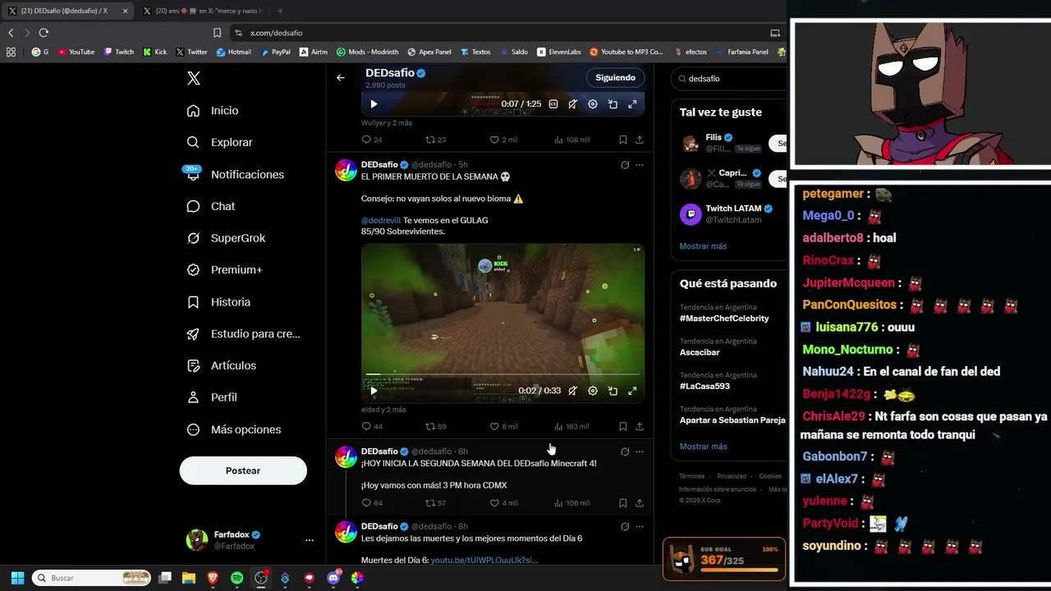Toggle the Siguiendo follow button for DEDsafio
This screenshot has width=1051, height=591.
(x=616, y=78)
